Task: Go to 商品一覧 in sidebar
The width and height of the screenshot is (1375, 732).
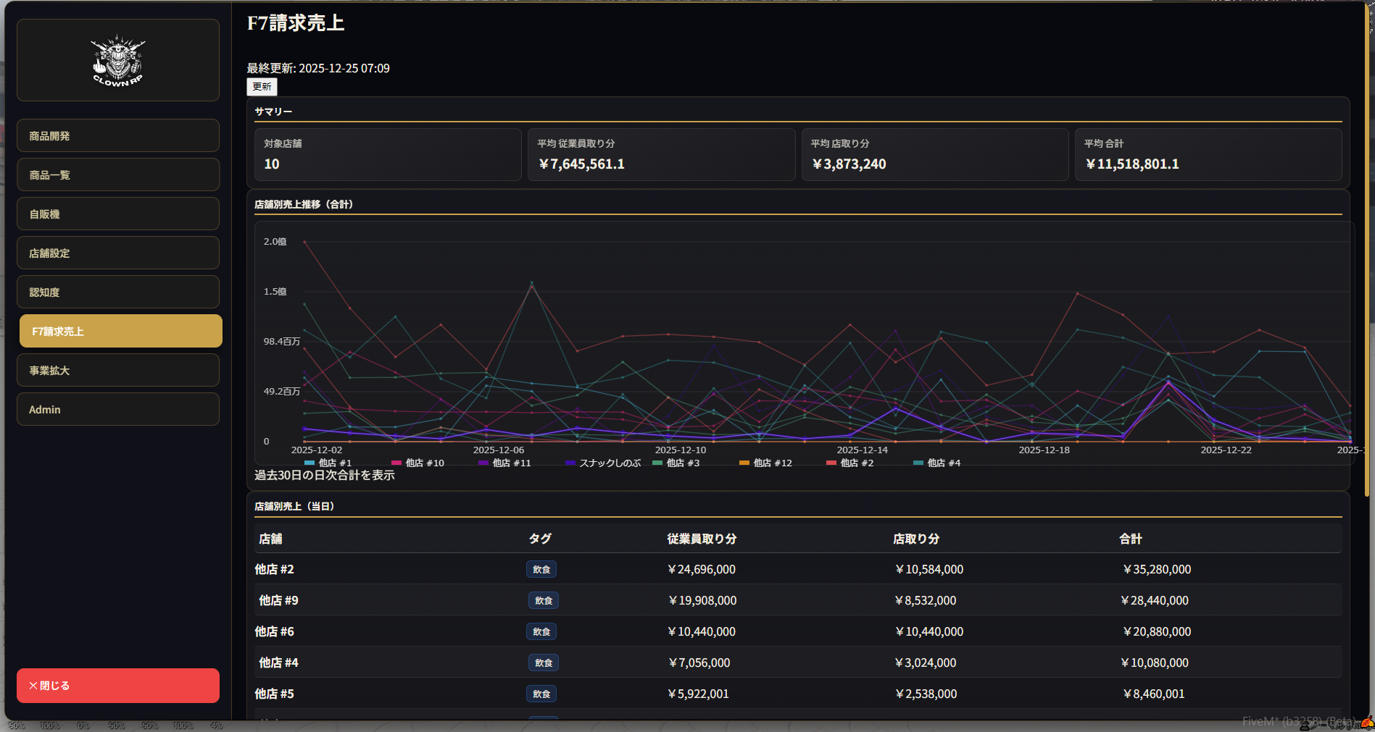Action: [x=118, y=175]
